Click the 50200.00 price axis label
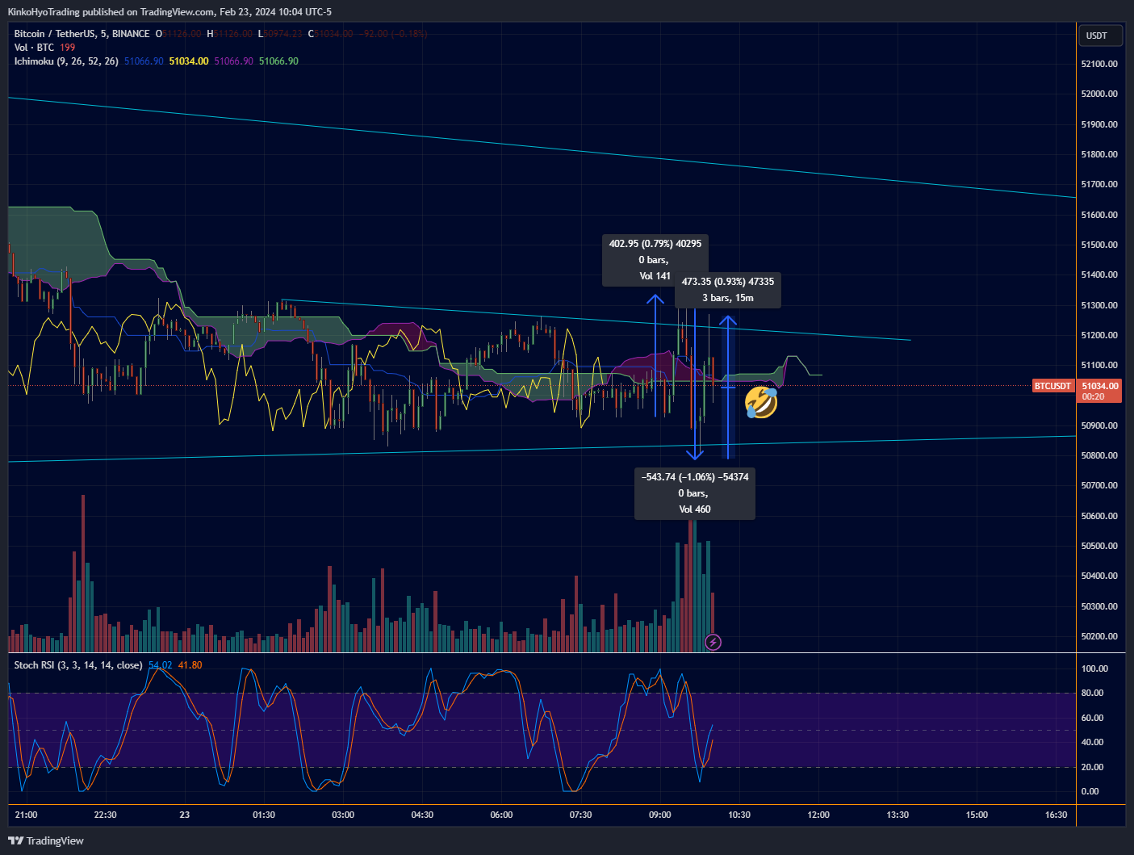This screenshot has height=855, width=1134. (x=1099, y=636)
